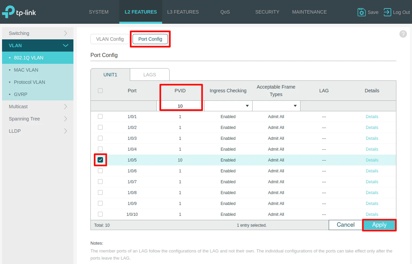Viewport: 412px width, 264px height.
Task: Select MAC VLAN in the sidebar
Action: tap(38, 70)
